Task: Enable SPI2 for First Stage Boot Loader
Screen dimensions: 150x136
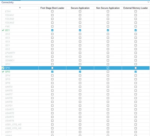Action: [x=52, y=68]
